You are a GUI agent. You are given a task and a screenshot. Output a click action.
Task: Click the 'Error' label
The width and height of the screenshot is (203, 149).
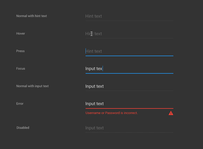20,104
